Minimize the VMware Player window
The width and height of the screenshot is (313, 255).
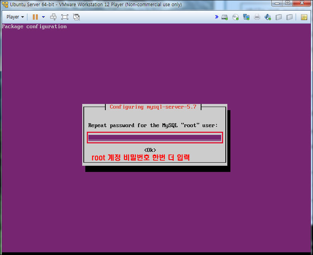click(277, 3)
